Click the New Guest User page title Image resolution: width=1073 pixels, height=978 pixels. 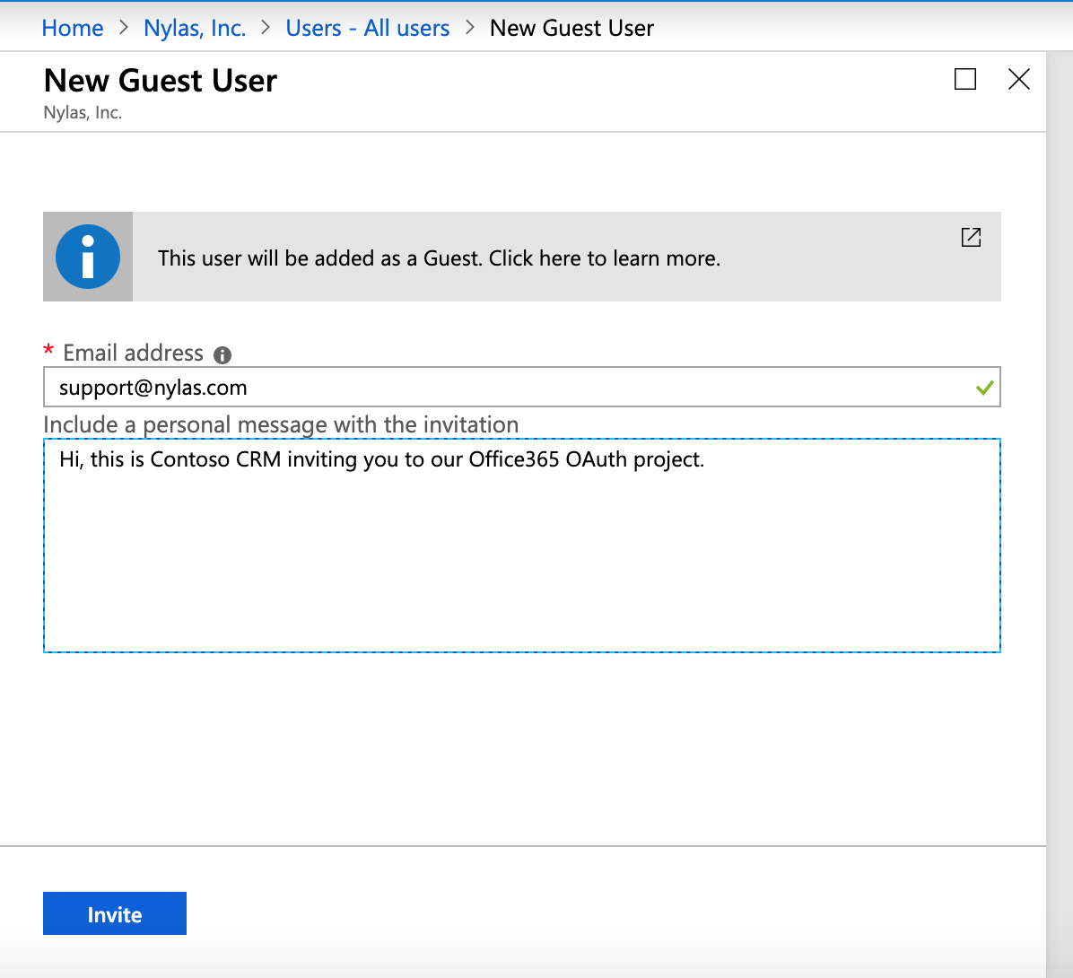pyautogui.click(x=160, y=81)
